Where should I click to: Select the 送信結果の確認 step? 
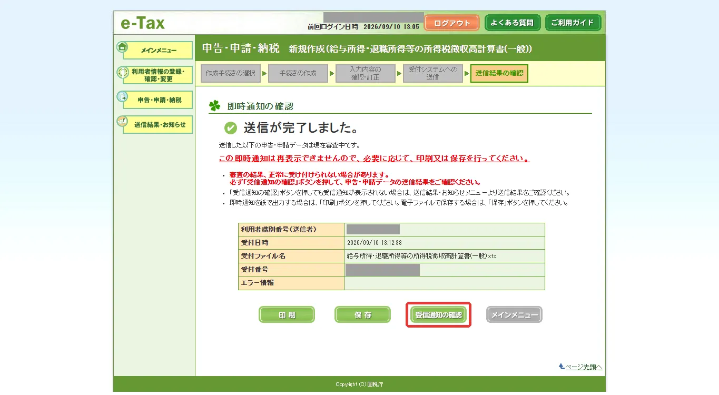tap(499, 74)
